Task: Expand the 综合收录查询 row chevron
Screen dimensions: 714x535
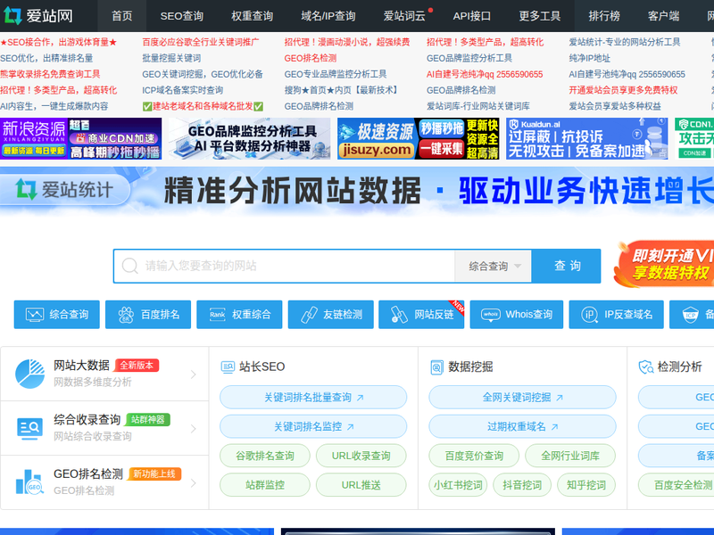Action: coord(193,429)
